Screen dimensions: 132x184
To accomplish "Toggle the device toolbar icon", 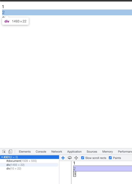I will tap(10, 152).
